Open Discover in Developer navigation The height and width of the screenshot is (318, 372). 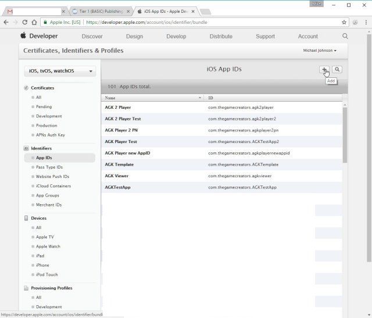[92, 37]
